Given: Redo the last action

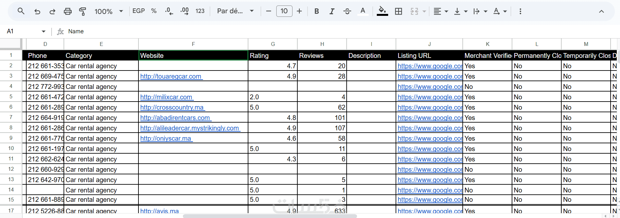Looking at the screenshot, I should [52, 11].
